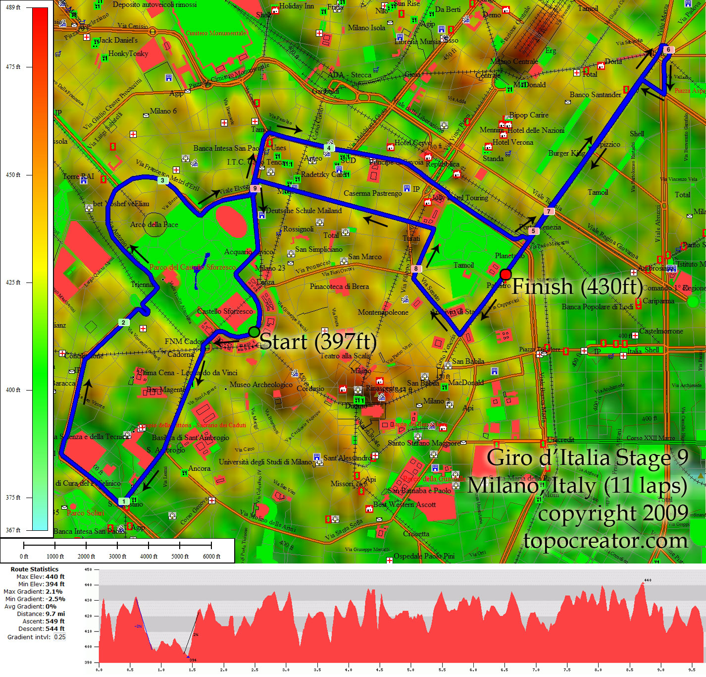This screenshot has width=706, height=677.
Task: Click the Pinacoteca di Brera label
Action: tap(339, 286)
